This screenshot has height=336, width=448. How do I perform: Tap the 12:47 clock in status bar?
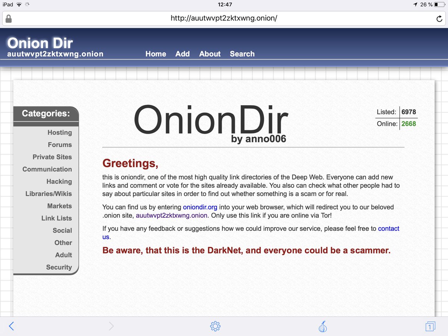[x=224, y=4]
